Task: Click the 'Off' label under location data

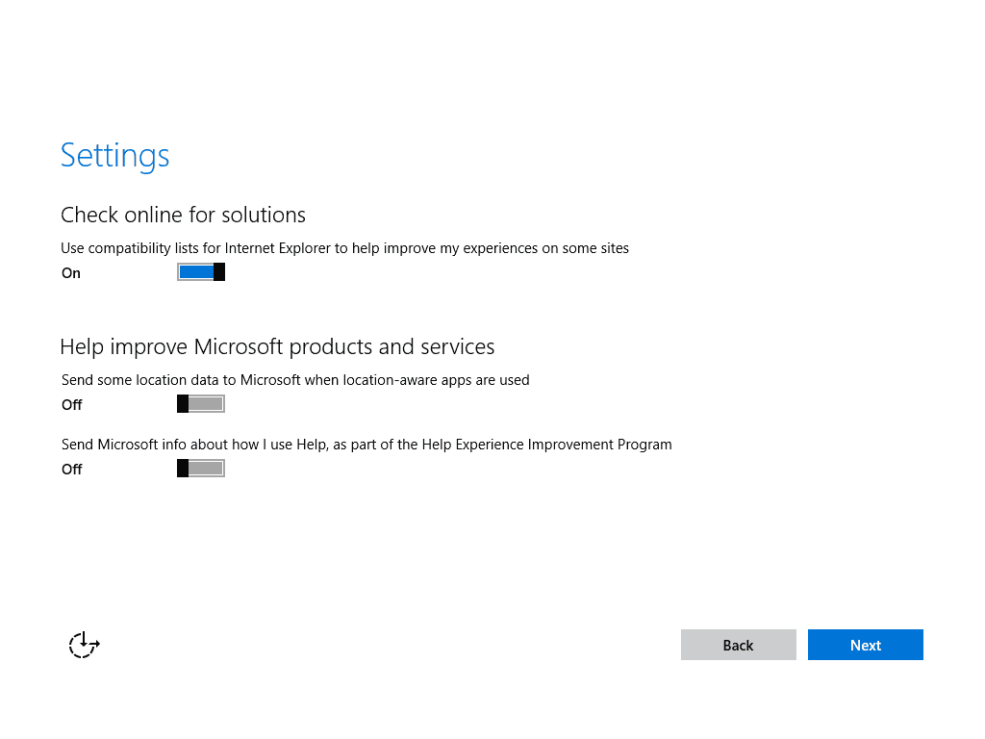Action: coord(71,405)
